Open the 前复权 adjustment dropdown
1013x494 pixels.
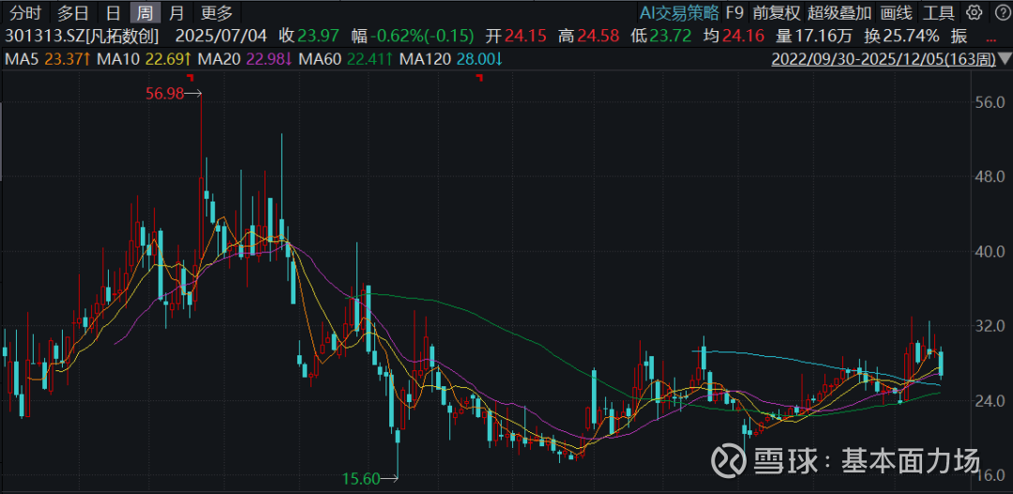(x=776, y=12)
